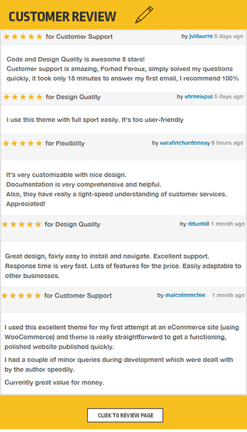The width and height of the screenshot is (247, 432).
Task: Click the CLIEK TO REVIEW PAGE button
Action: pyautogui.click(x=125, y=416)
